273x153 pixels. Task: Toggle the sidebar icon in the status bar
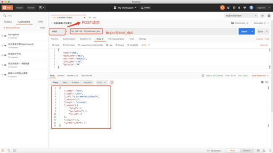[3, 150]
